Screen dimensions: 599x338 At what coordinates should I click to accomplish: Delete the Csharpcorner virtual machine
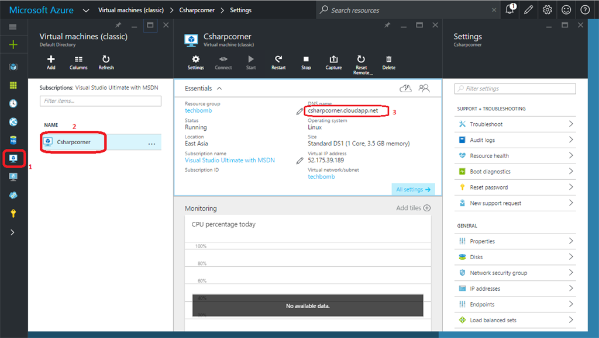pyautogui.click(x=388, y=62)
